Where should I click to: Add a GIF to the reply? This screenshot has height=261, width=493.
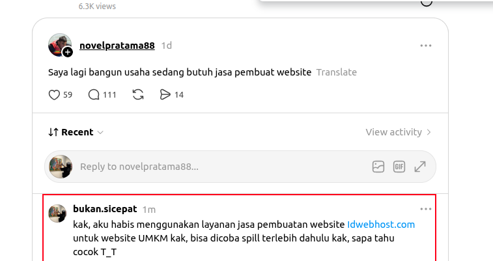[399, 167]
